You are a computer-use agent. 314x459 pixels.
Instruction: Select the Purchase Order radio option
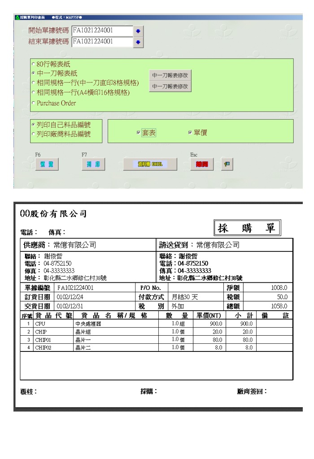point(33,103)
